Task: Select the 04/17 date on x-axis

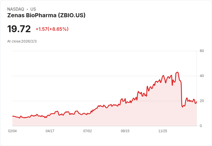Action: 50,131
